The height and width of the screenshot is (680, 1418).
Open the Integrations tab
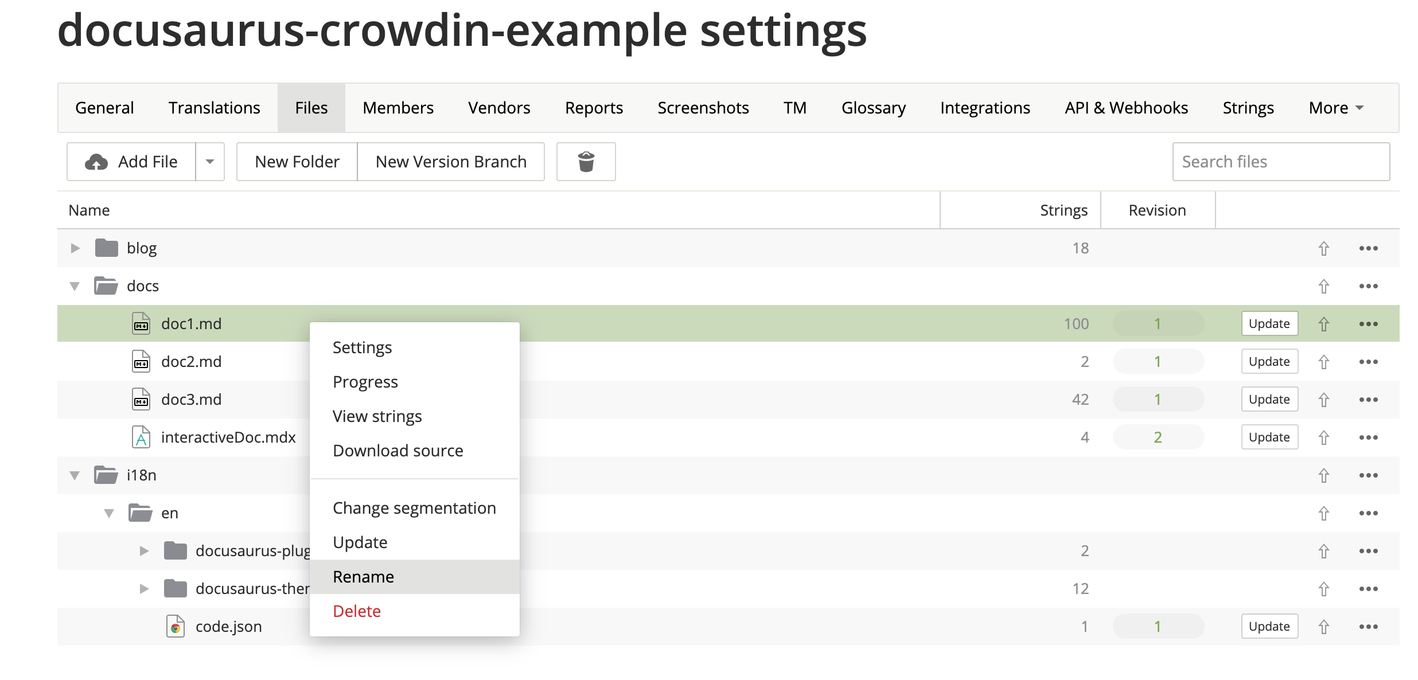tap(985, 107)
